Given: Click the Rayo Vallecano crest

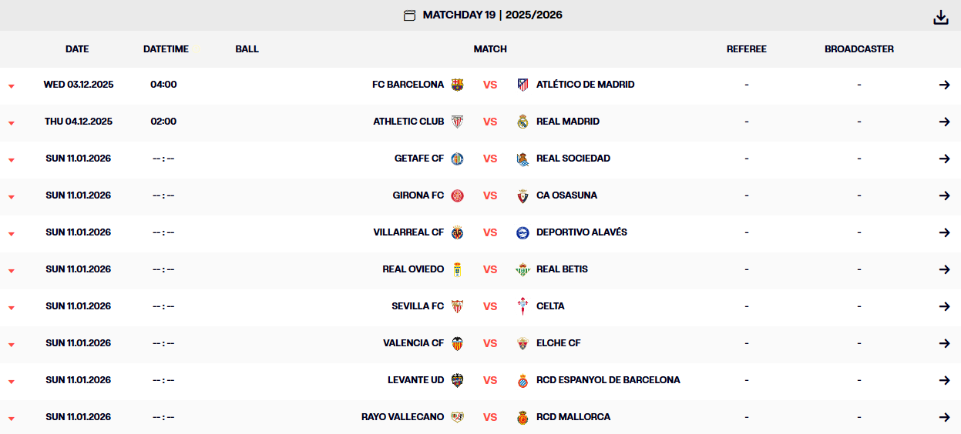Looking at the screenshot, I should tap(458, 417).
